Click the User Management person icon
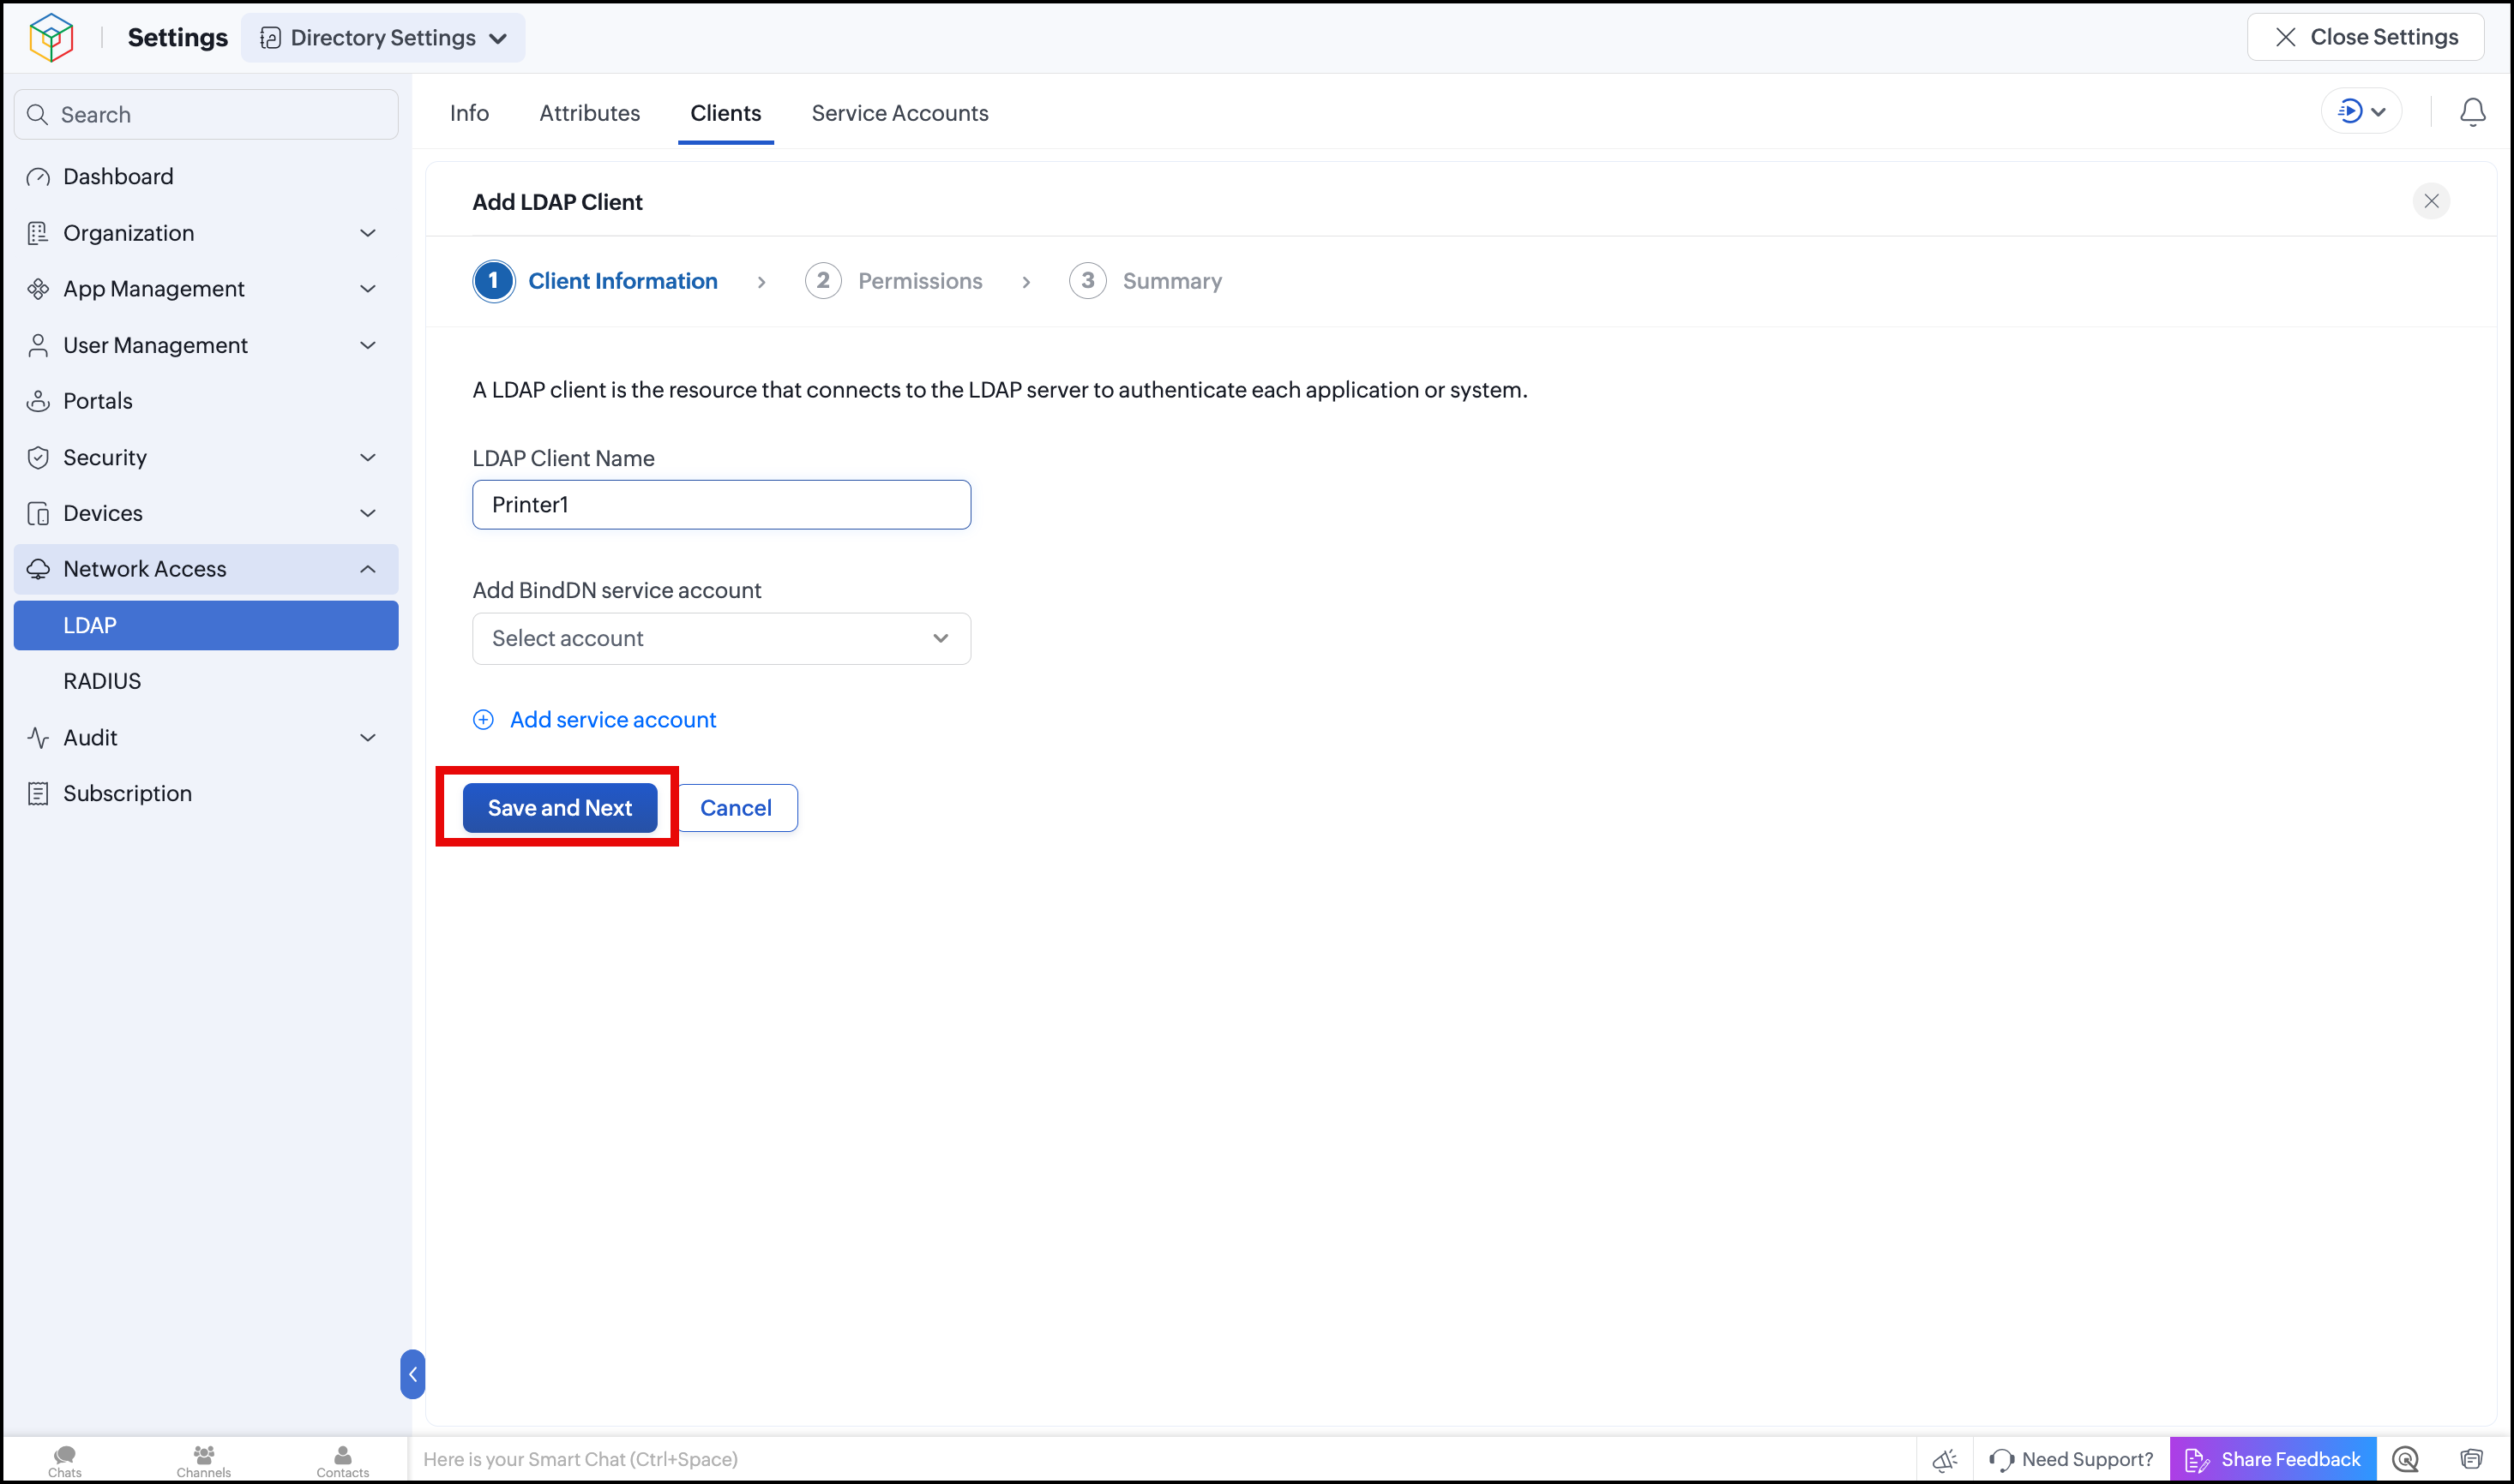Image resolution: width=2514 pixels, height=1484 pixels. tap(38, 345)
